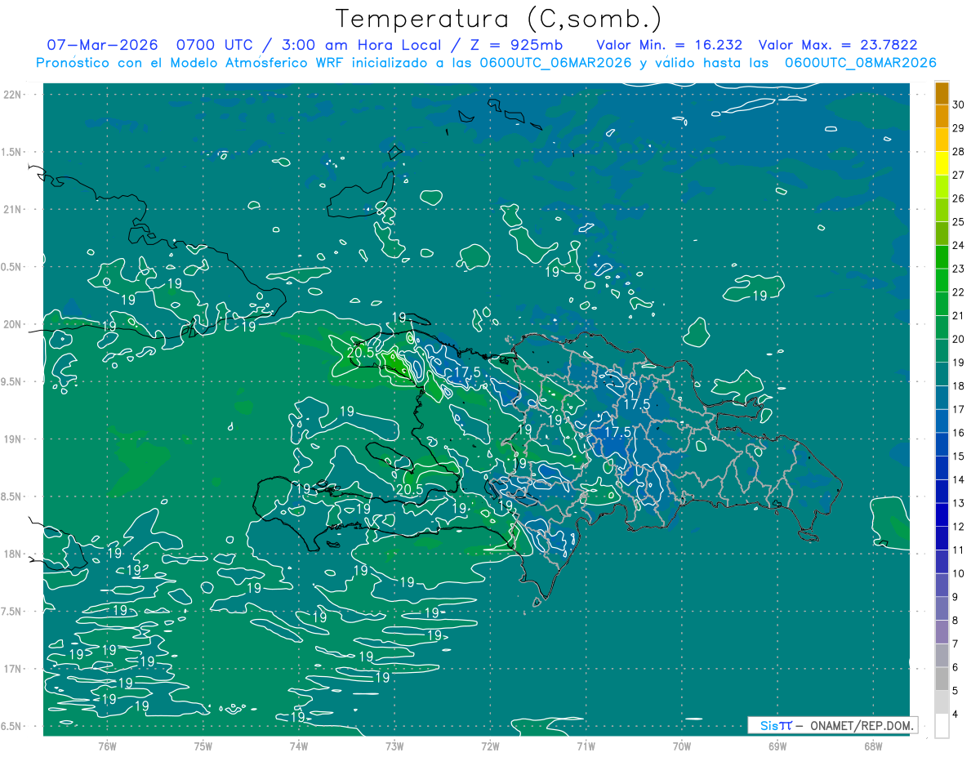Click the '73W' longitude axis label
The width and height of the screenshot is (980, 757).
click(394, 746)
